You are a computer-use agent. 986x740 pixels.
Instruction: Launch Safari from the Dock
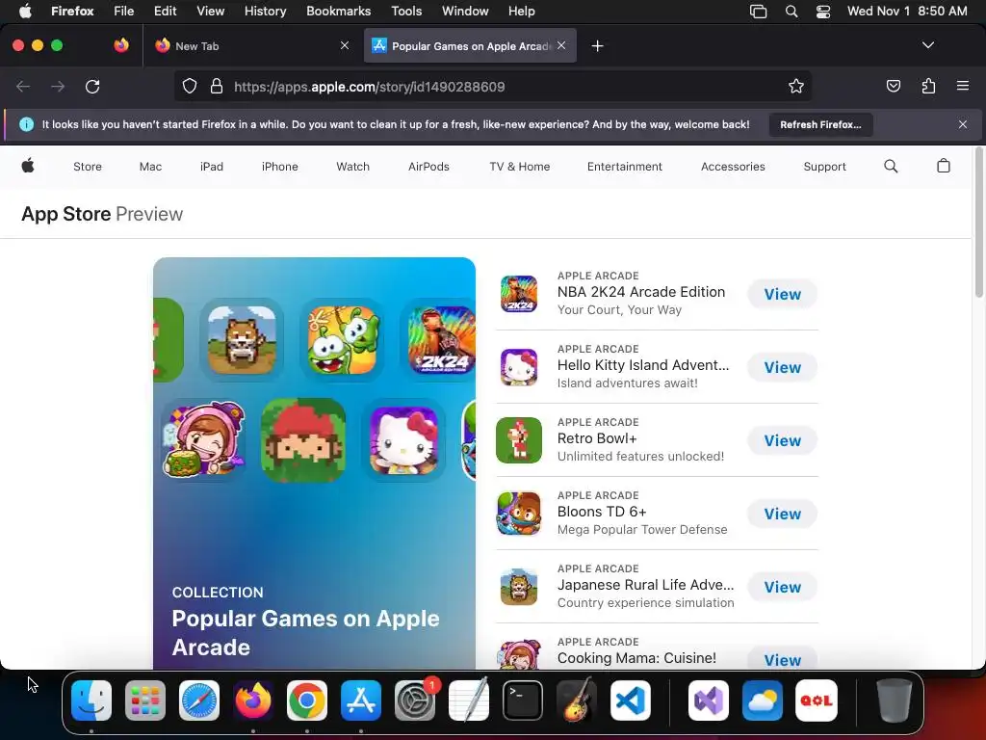pyautogui.click(x=199, y=700)
